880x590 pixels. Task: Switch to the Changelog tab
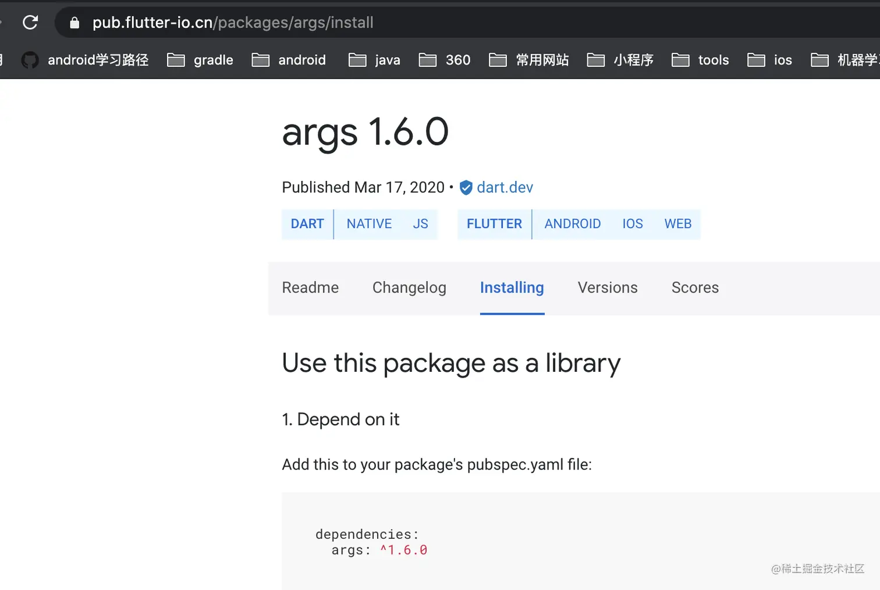(x=409, y=287)
